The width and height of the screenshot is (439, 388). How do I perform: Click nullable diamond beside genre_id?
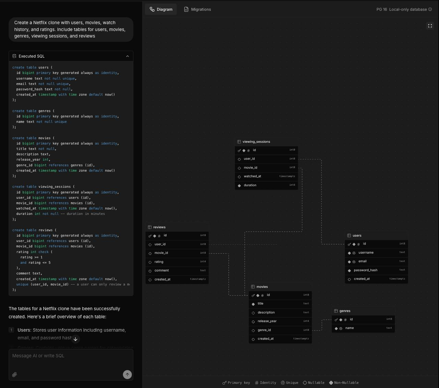pos(253,330)
